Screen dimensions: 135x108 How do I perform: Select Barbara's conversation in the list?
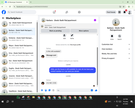tap(18, 32)
